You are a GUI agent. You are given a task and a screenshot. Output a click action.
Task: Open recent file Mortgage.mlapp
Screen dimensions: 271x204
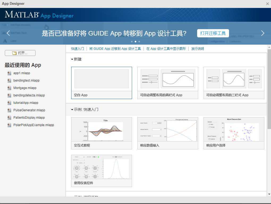click(x=25, y=88)
